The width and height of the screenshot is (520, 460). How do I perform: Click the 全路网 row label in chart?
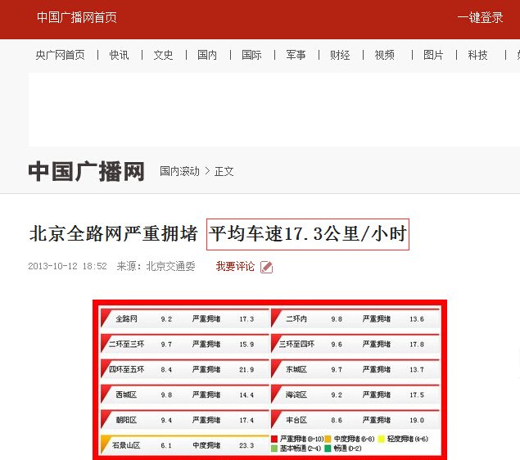tap(126, 319)
